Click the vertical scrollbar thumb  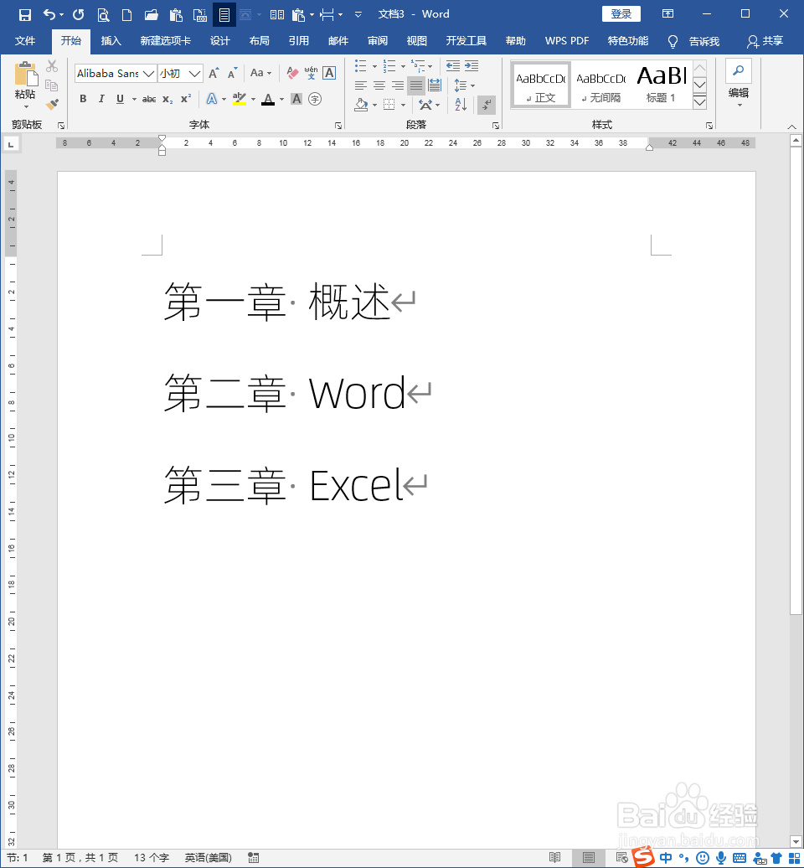click(x=796, y=381)
